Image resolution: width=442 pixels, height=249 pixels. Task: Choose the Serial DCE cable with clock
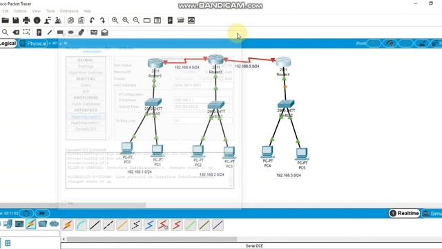pyautogui.click(x=163, y=225)
